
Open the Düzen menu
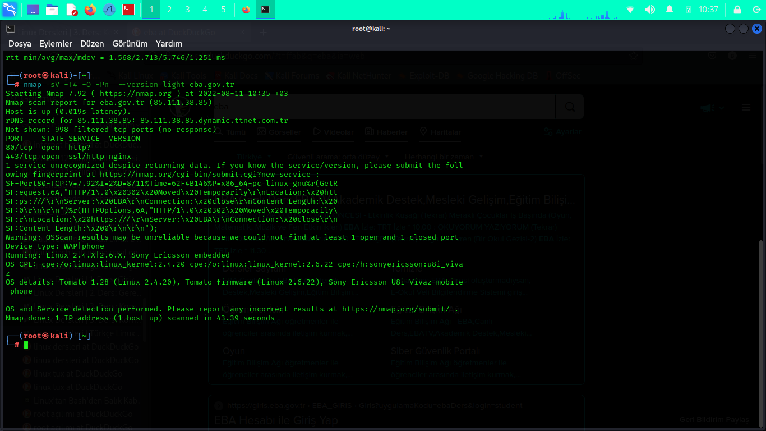(x=92, y=44)
